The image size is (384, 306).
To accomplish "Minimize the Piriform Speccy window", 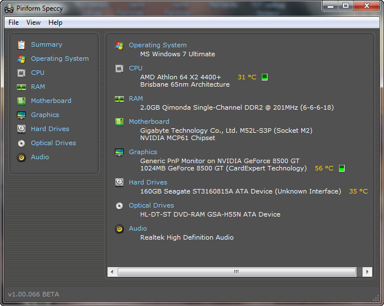I will click(331, 6).
